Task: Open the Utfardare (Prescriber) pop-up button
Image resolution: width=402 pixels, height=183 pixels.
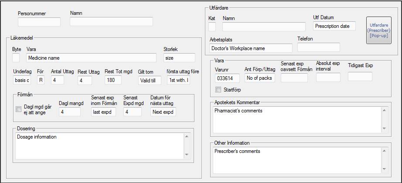Action: [x=378, y=30]
